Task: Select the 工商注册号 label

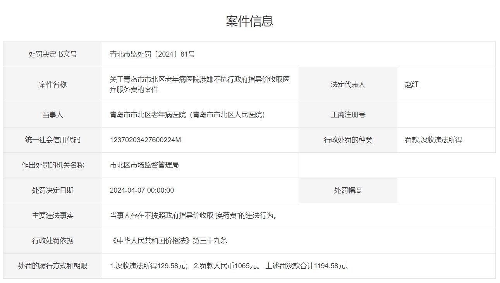Action: click(348, 115)
